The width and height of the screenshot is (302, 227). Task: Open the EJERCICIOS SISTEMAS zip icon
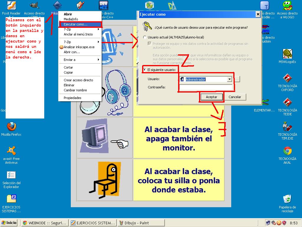pos(11,199)
